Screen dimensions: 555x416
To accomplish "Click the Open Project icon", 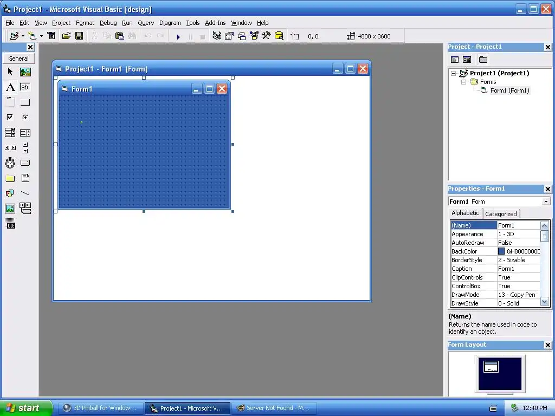I will coord(67,36).
